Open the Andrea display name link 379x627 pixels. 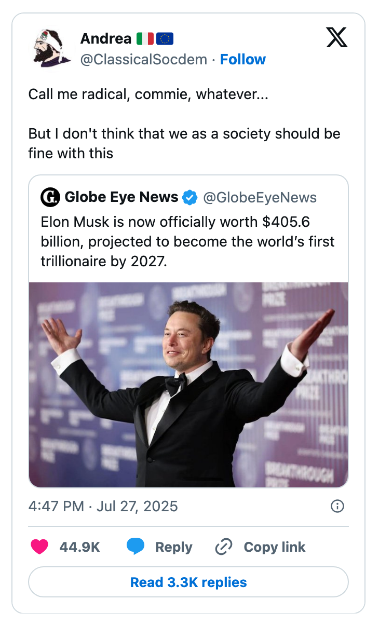click(106, 38)
